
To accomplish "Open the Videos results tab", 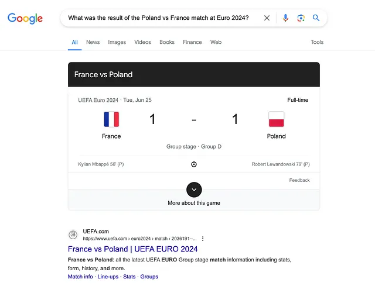I will [142, 42].
